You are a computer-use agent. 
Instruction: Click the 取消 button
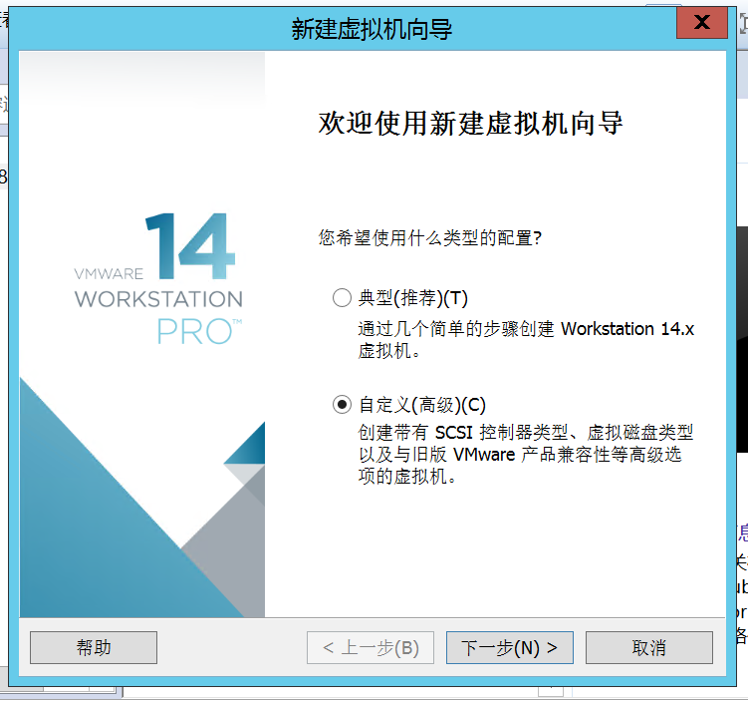point(648,647)
